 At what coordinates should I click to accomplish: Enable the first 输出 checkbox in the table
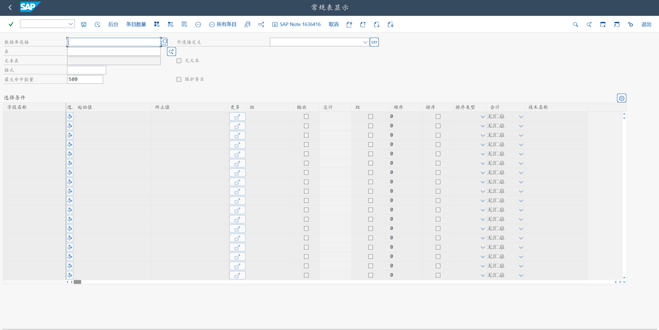coord(306,116)
